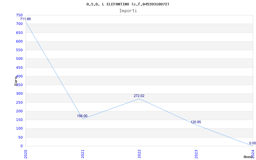
Task: Click the 100 y-axis tick label
Action: click(x=19, y=129)
